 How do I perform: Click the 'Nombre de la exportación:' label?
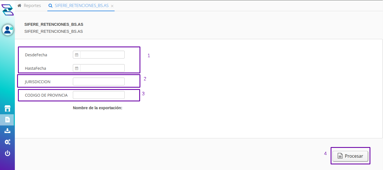[98, 108]
